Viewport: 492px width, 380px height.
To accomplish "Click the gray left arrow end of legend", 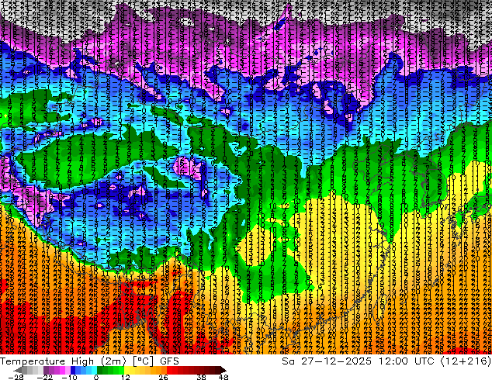I will pos(18,370).
